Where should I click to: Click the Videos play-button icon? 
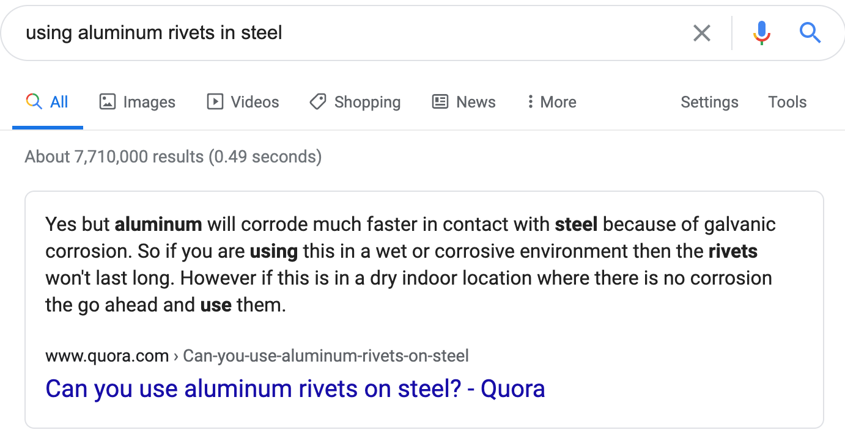[x=215, y=101]
